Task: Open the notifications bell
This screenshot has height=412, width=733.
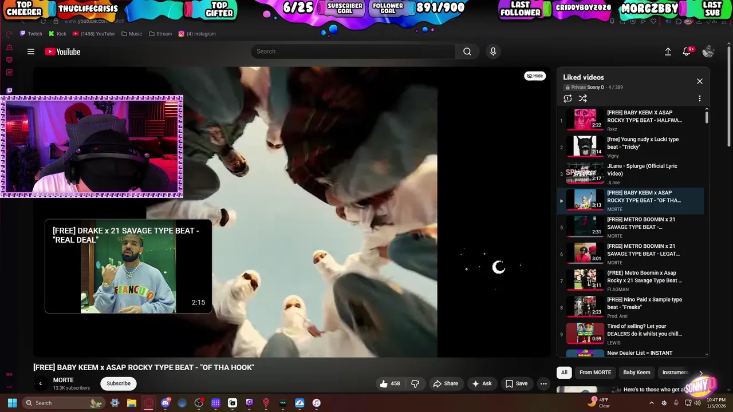Action: 687,51
